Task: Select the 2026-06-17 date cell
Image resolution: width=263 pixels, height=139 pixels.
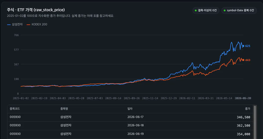Action: click(x=135, y=117)
